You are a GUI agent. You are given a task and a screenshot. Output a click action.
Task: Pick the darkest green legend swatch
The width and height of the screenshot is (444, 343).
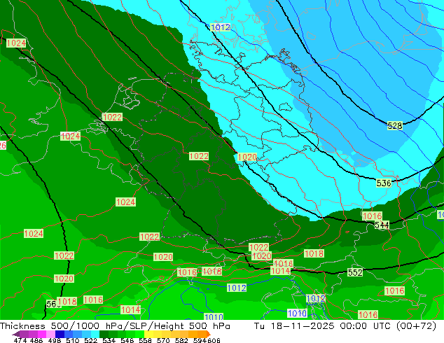tap(104, 334)
